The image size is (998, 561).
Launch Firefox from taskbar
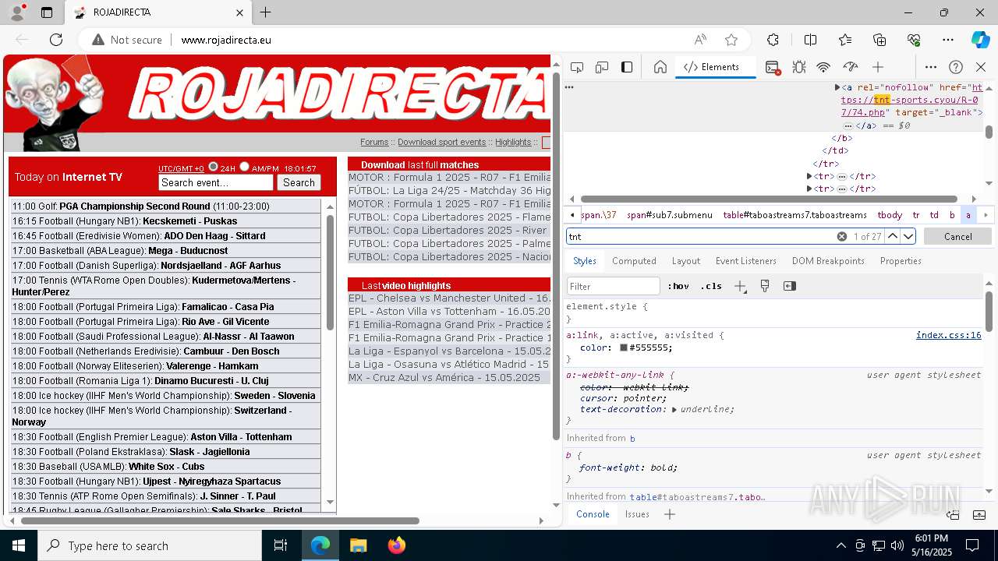[397, 545]
